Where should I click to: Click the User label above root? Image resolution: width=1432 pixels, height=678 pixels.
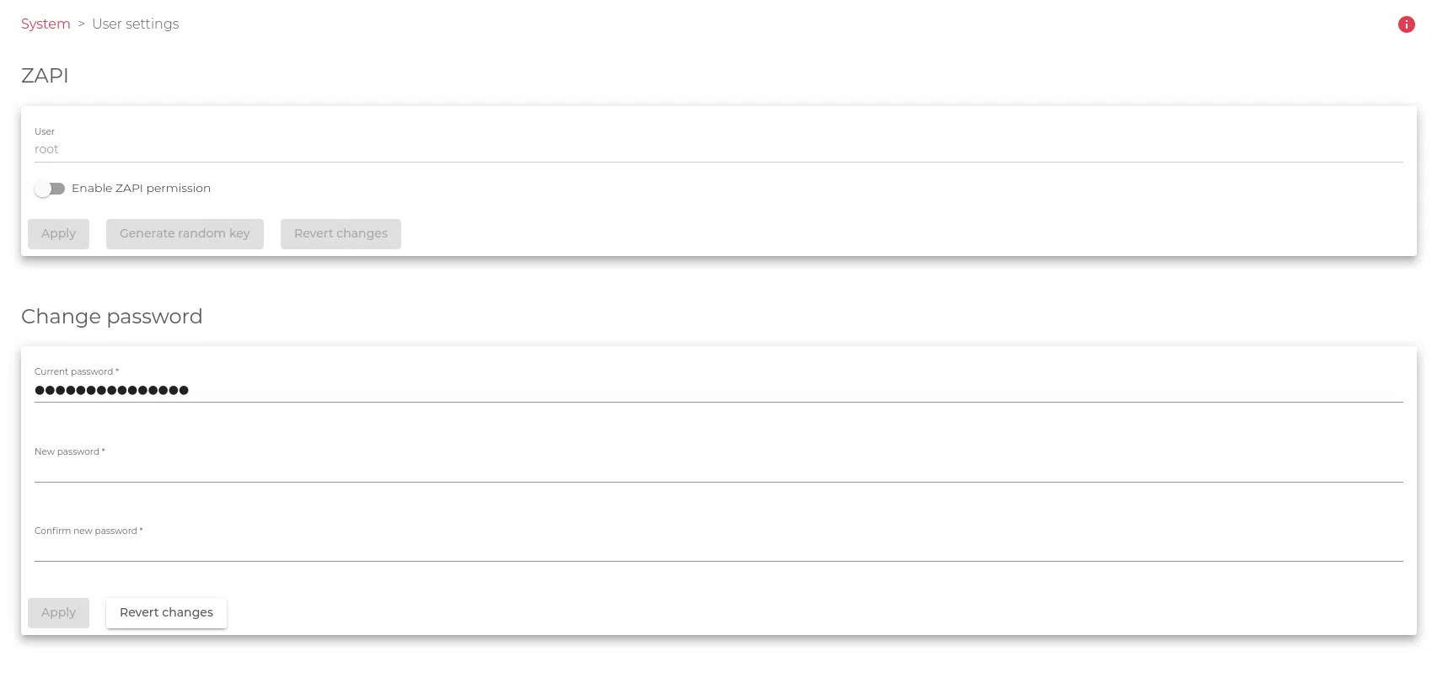coord(45,131)
